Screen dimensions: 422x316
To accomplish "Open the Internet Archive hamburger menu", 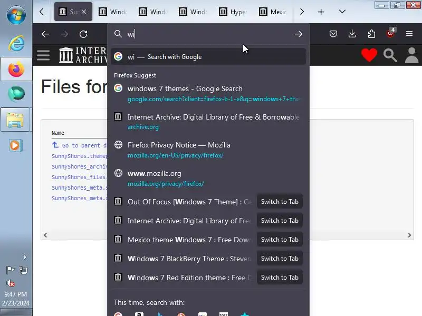I will [x=43, y=55].
